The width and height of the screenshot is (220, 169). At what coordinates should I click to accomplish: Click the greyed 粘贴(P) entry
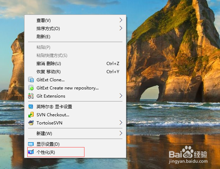coord(75,47)
